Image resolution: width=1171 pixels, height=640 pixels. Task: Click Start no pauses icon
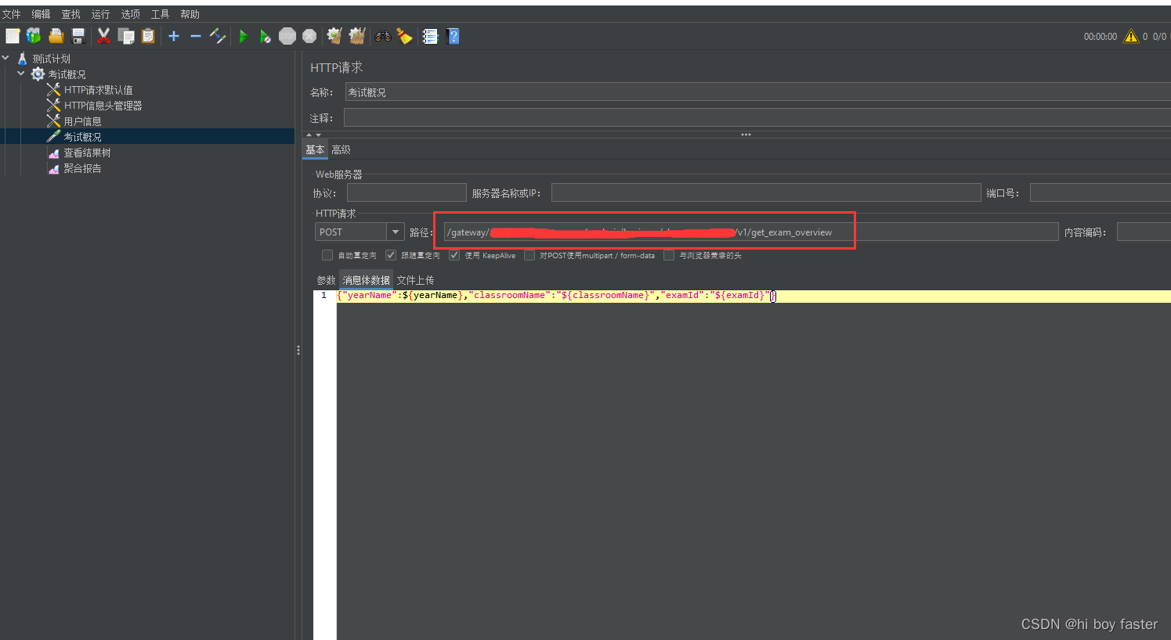[x=266, y=36]
